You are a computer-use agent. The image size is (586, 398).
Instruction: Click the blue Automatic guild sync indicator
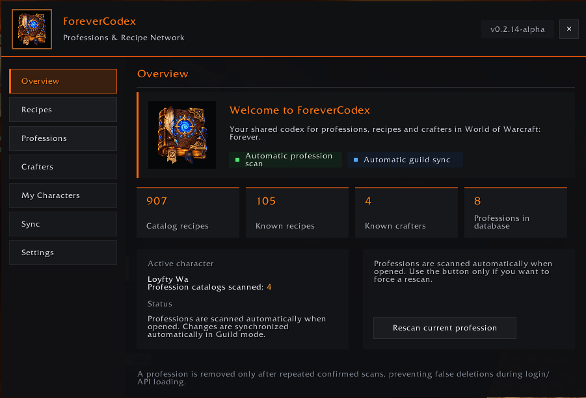405,160
